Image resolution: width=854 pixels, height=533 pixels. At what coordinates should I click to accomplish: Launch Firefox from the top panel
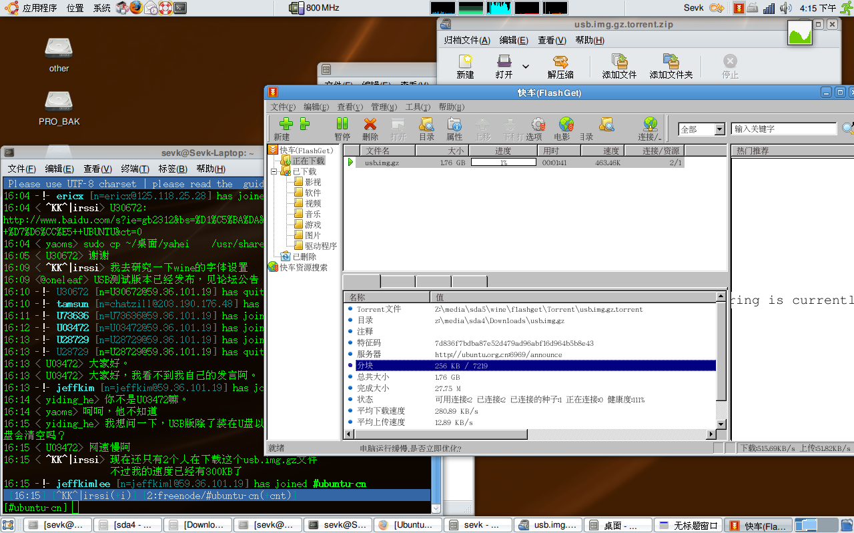[x=136, y=8]
